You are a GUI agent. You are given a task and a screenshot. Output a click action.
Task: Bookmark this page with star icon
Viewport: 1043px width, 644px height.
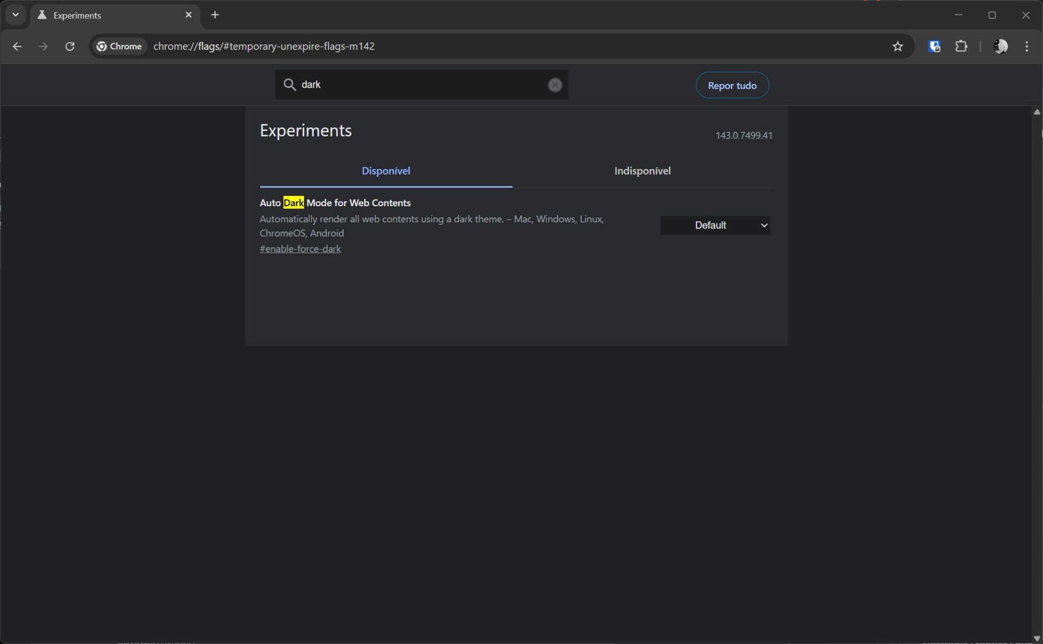897,46
